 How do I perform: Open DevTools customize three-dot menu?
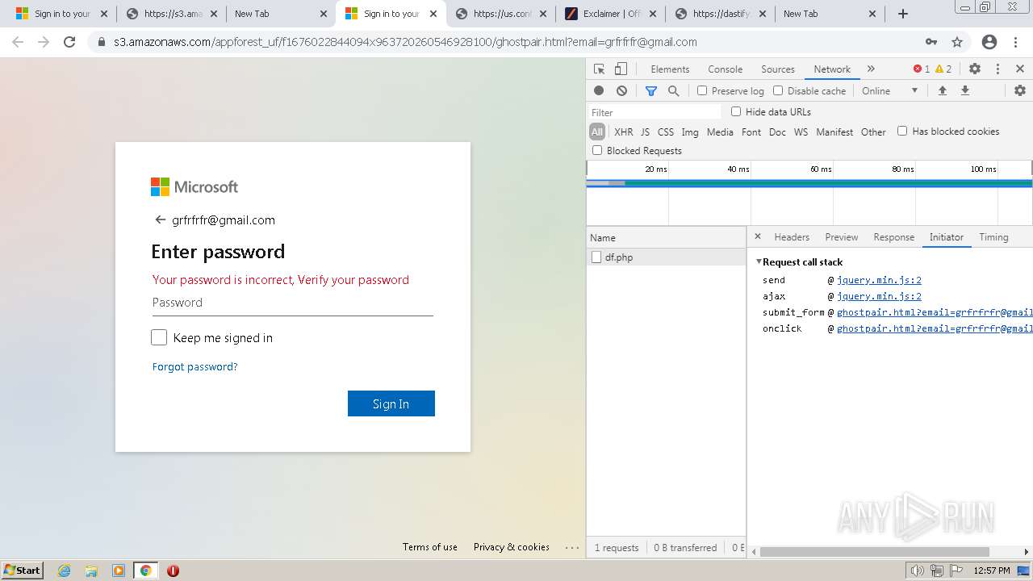pyautogui.click(x=997, y=69)
